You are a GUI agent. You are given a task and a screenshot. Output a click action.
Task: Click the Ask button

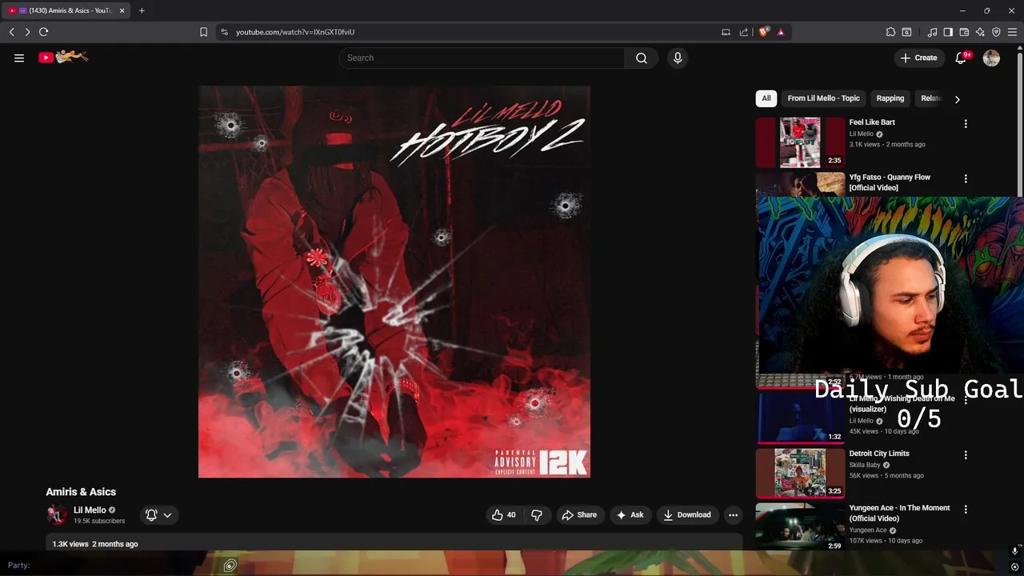(x=630, y=515)
